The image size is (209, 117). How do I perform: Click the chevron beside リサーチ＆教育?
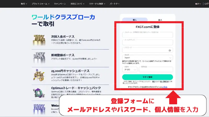104,4
